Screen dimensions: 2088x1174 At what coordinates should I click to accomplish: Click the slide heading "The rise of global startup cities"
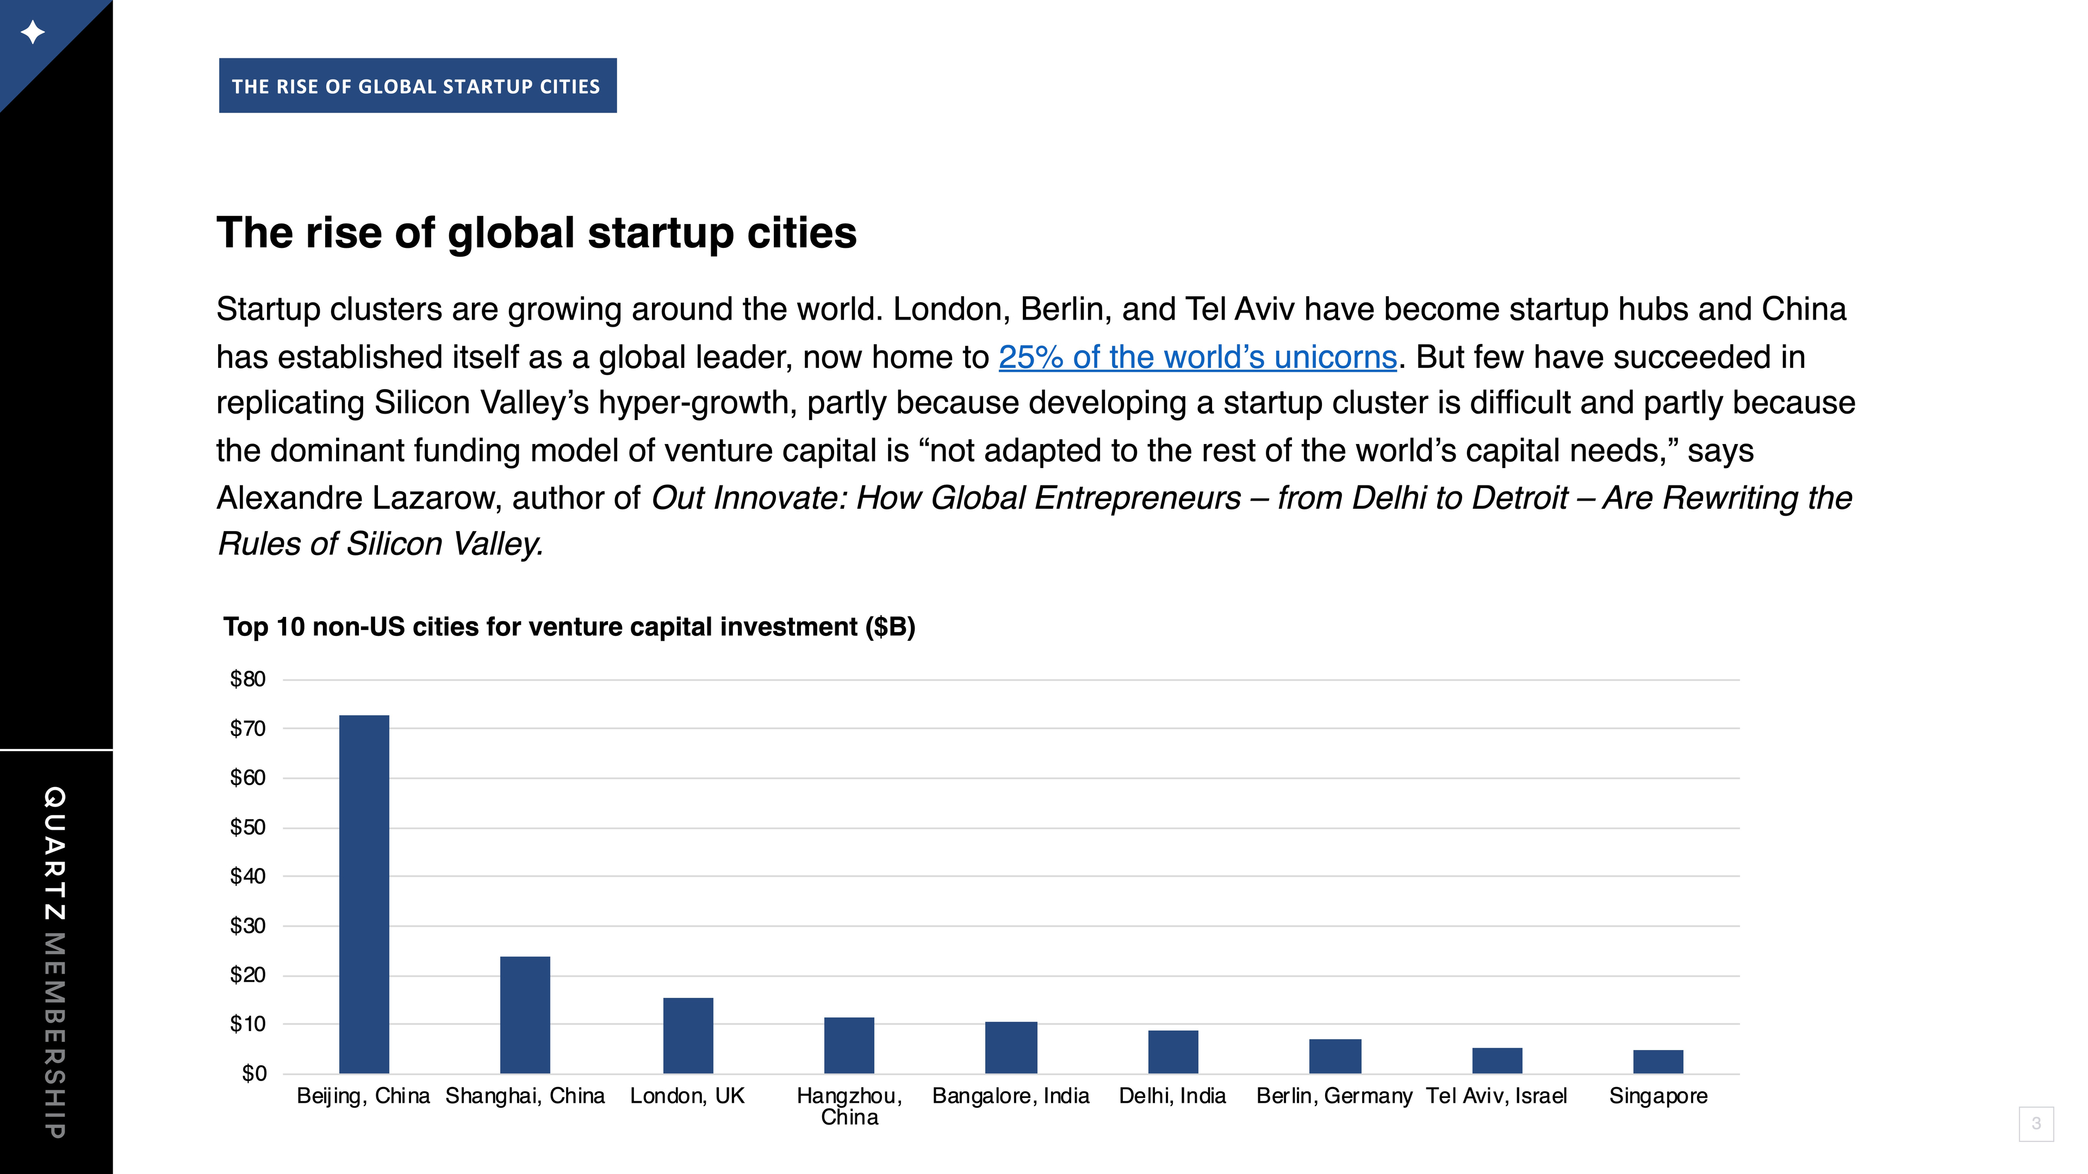coord(537,233)
